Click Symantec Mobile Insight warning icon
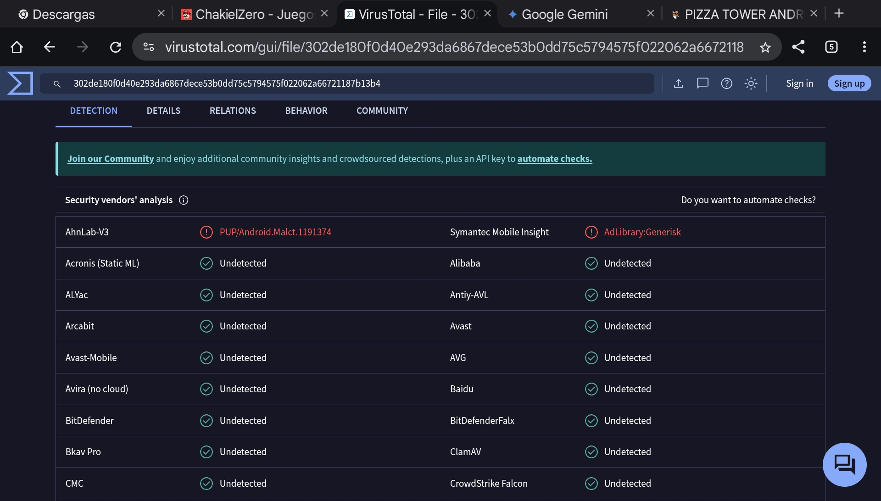This screenshot has width=881, height=501. point(591,232)
